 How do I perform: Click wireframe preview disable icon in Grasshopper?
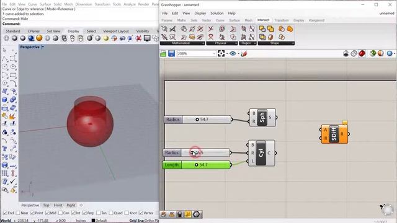pyautogui.click(x=354, y=53)
